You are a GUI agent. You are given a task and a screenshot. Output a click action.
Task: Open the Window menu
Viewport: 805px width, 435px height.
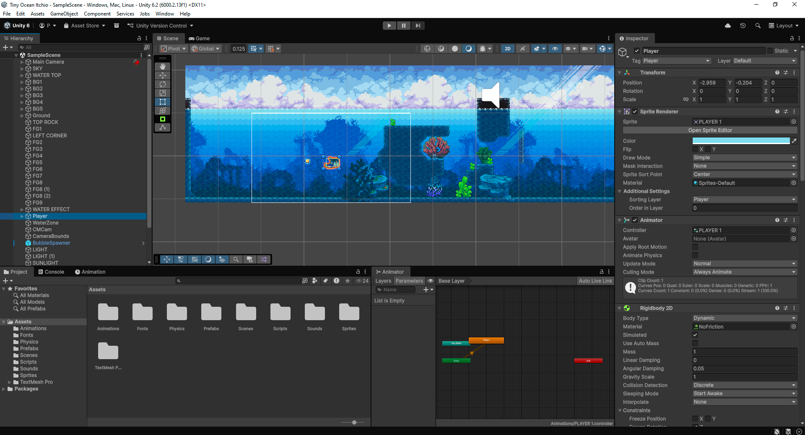pos(165,14)
